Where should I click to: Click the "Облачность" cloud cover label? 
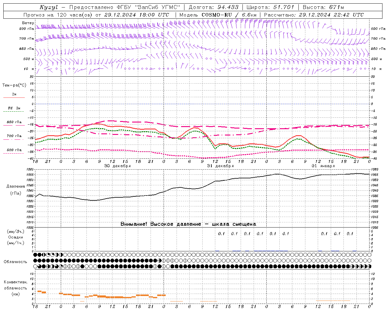pyautogui.click(x=15, y=262)
